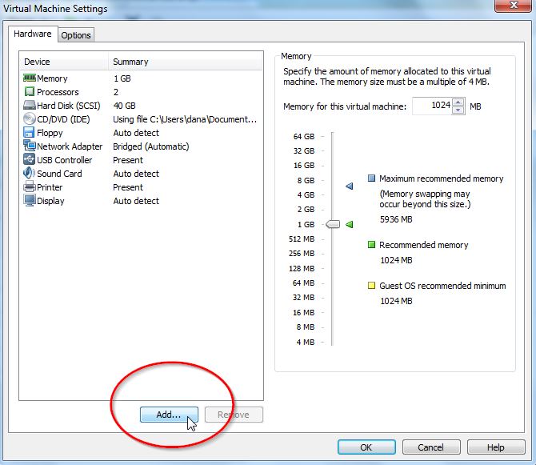
Task: Click the Network Adapter icon
Action: 30,146
